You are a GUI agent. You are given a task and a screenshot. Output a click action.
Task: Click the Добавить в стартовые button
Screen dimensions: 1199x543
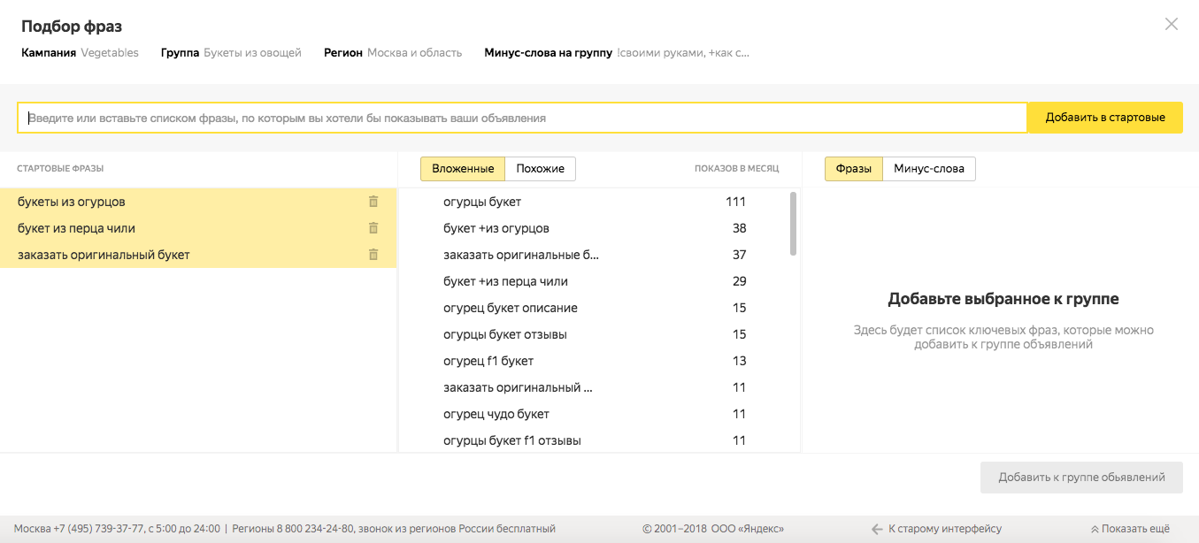click(x=1104, y=118)
